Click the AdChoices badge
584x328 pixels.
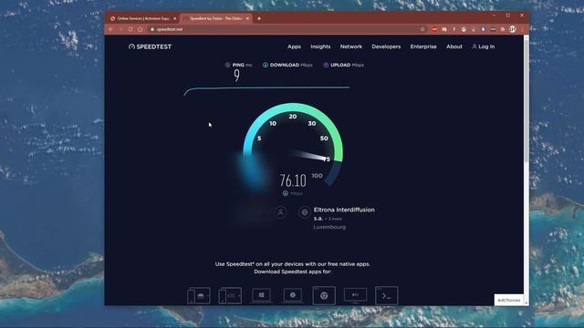click(x=509, y=300)
